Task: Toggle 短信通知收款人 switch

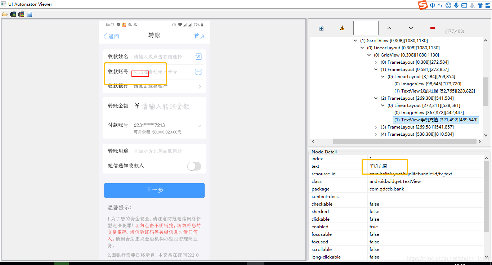Action: tap(194, 166)
